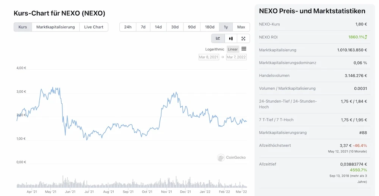Select the 7d time range
Screen dimensions: 379x196
143,27
